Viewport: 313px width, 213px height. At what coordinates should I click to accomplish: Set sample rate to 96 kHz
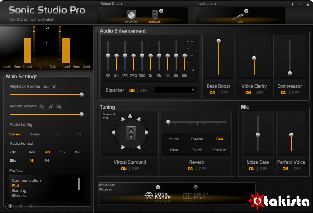click(x=62, y=152)
